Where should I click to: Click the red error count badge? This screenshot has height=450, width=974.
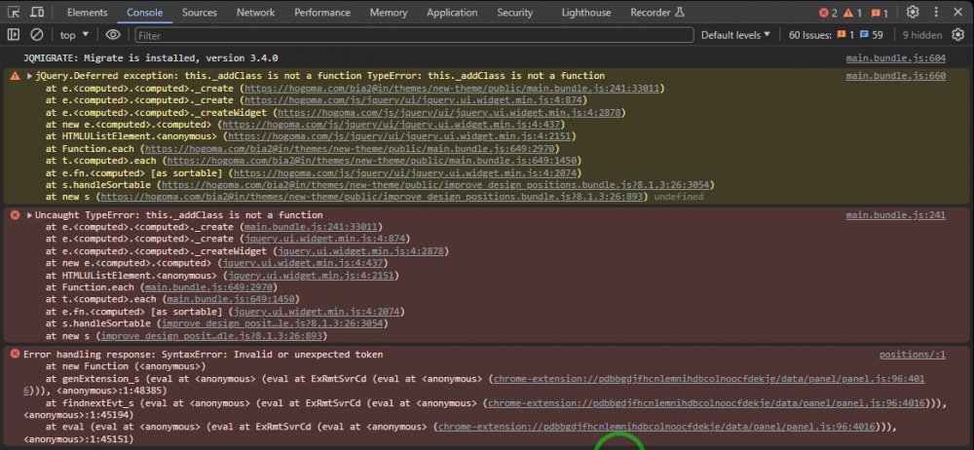[827, 13]
